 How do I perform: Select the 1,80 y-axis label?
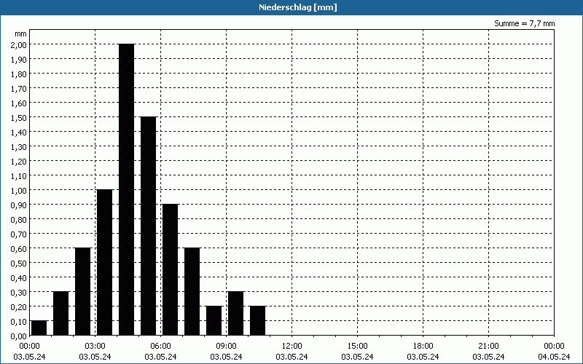tap(20, 74)
